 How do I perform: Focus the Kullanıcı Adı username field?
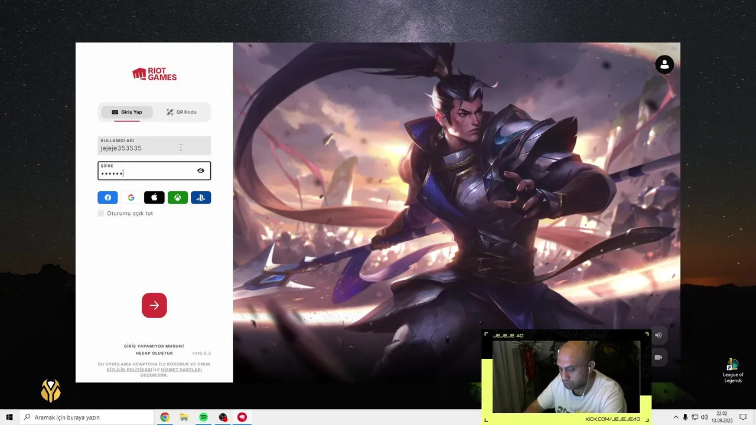coord(154,145)
